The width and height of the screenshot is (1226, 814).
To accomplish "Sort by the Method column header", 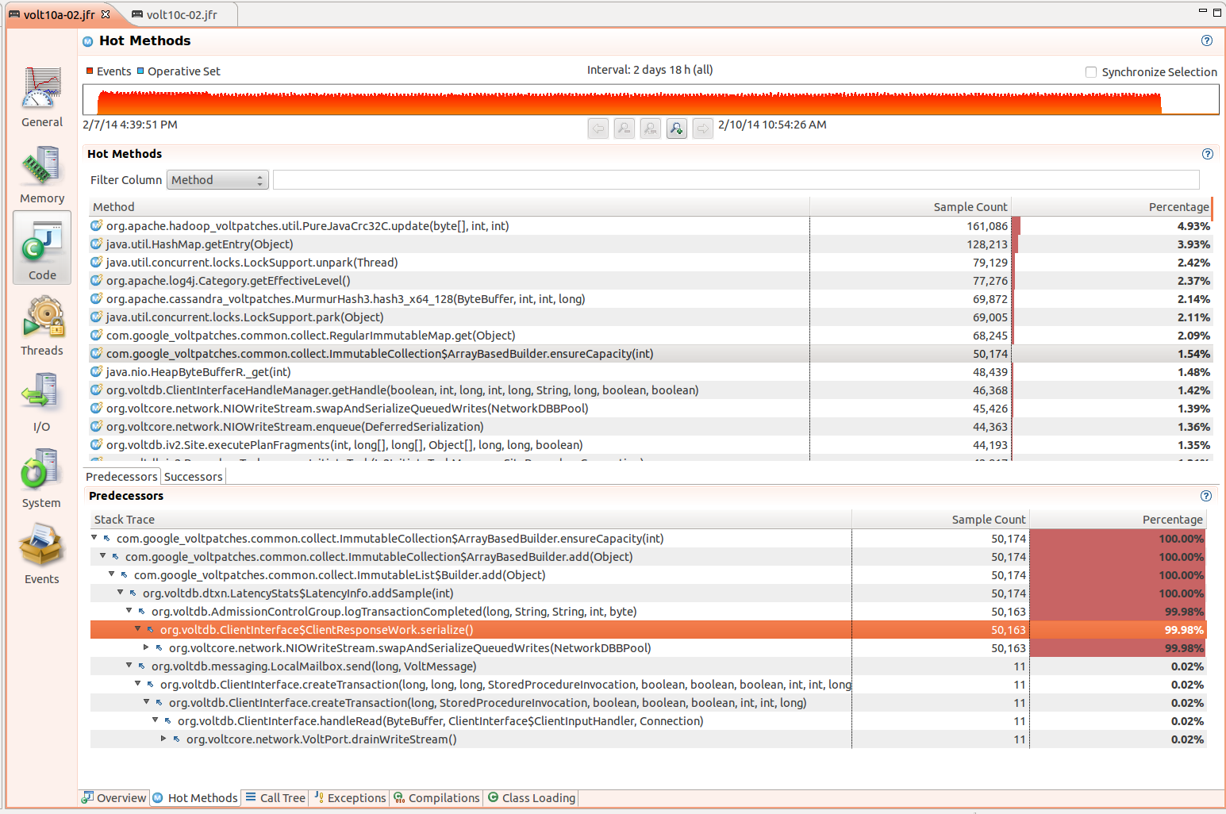I will click(x=449, y=207).
